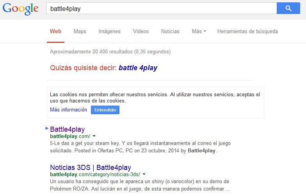
Task: Expand the Más dropdown menu
Action: (x=199, y=32)
